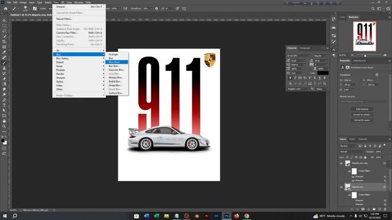Expand the Distort submenu
Viewport: 392px width, 220px height.
79,62
